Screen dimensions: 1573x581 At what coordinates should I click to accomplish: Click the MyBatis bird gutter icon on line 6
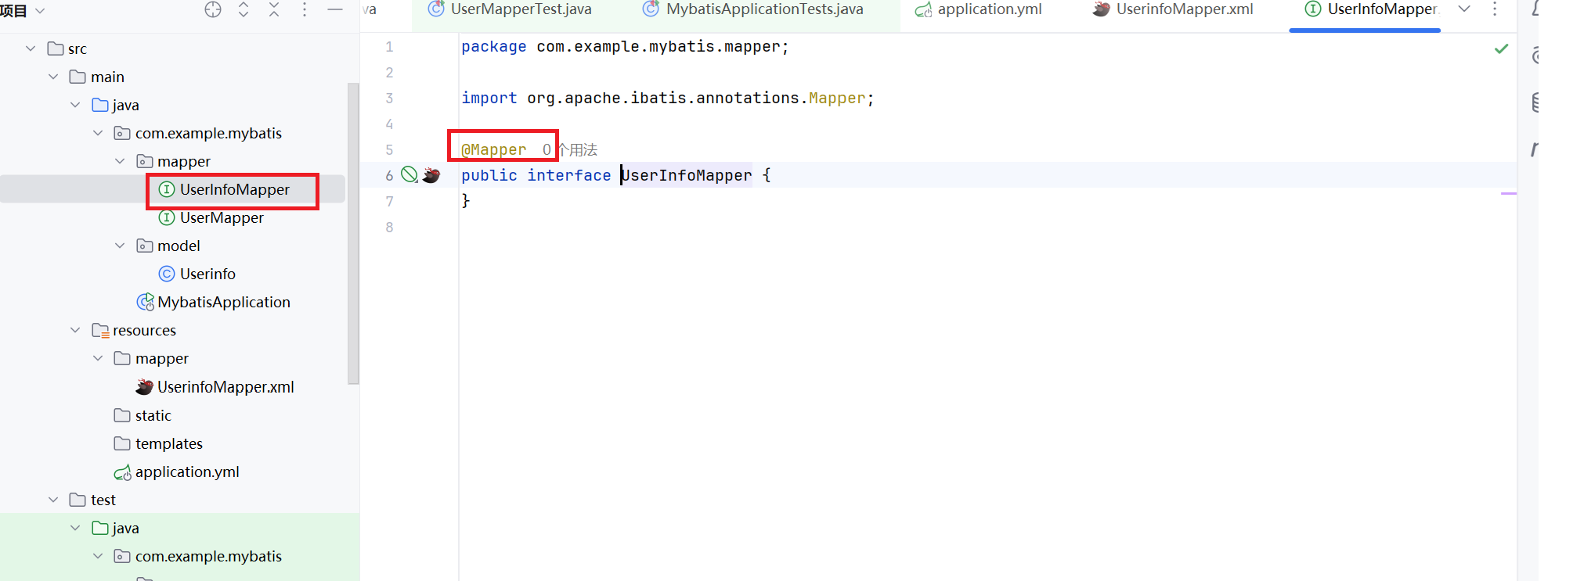click(x=431, y=175)
